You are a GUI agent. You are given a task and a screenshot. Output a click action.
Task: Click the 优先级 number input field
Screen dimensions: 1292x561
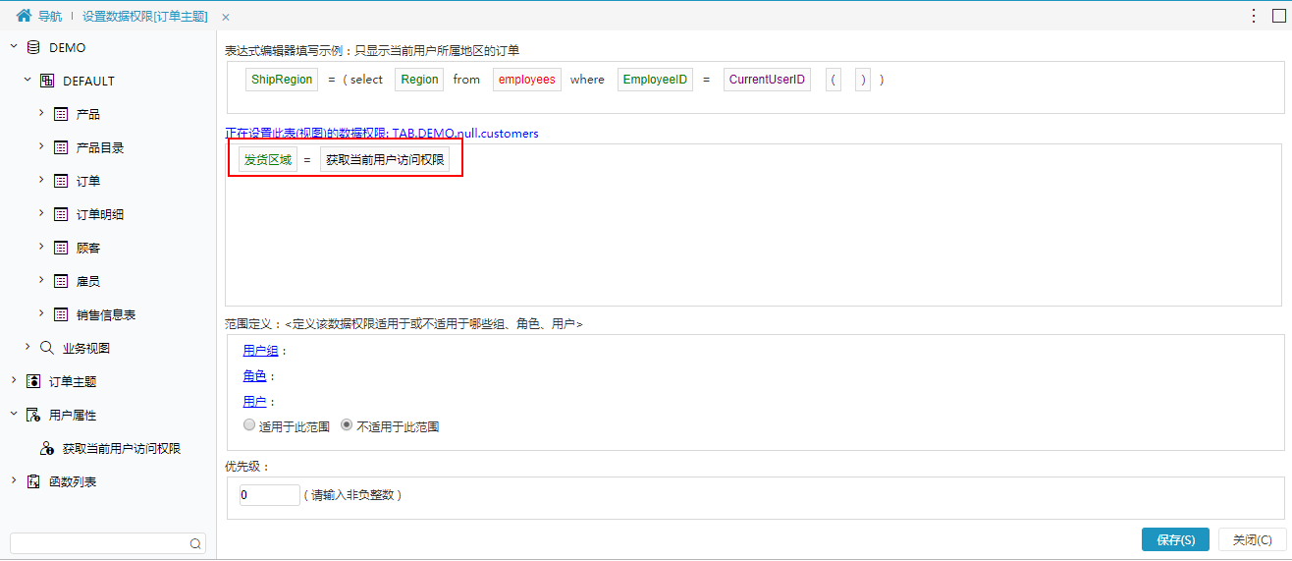[268, 495]
